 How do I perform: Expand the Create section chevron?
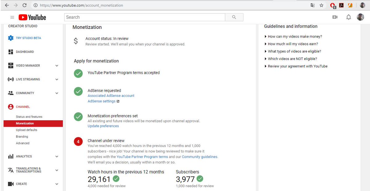pyautogui.click(x=57, y=184)
